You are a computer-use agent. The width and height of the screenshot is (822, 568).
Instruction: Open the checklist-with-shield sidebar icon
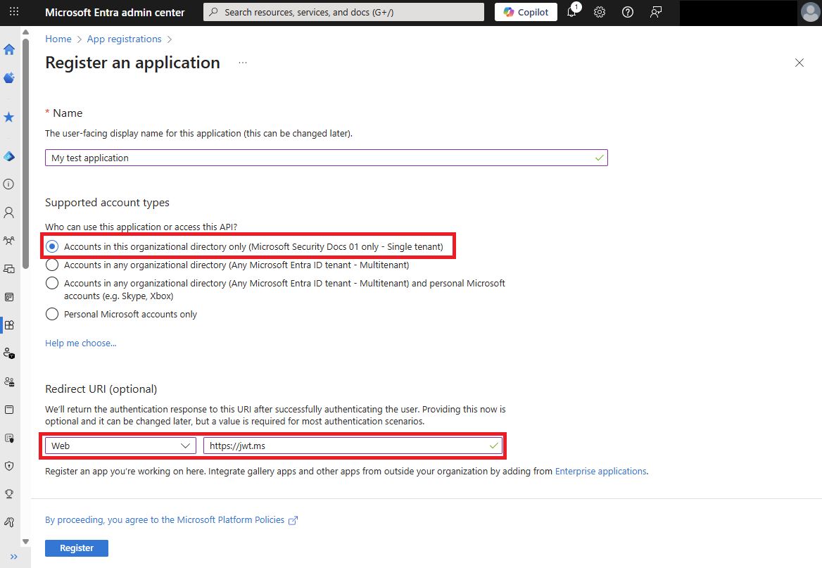click(x=9, y=438)
